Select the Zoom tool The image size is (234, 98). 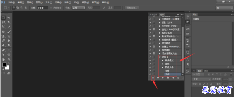pos(9,59)
